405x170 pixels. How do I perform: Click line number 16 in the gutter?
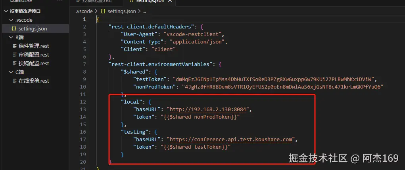[83, 132]
